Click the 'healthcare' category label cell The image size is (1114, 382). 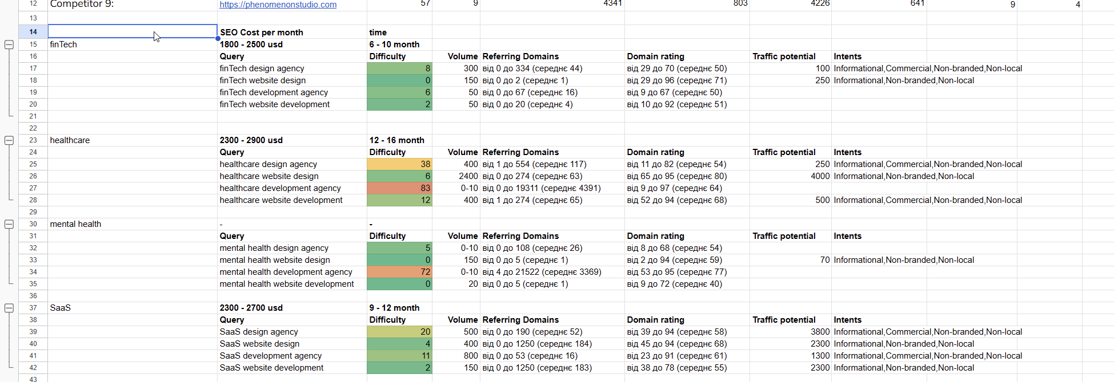click(132, 140)
